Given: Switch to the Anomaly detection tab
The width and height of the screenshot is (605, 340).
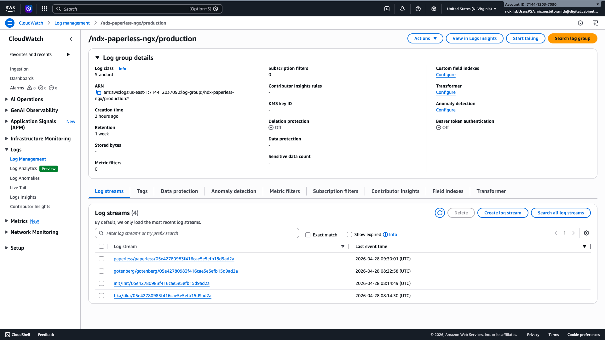Looking at the screenshot, I should coord(234,191).
